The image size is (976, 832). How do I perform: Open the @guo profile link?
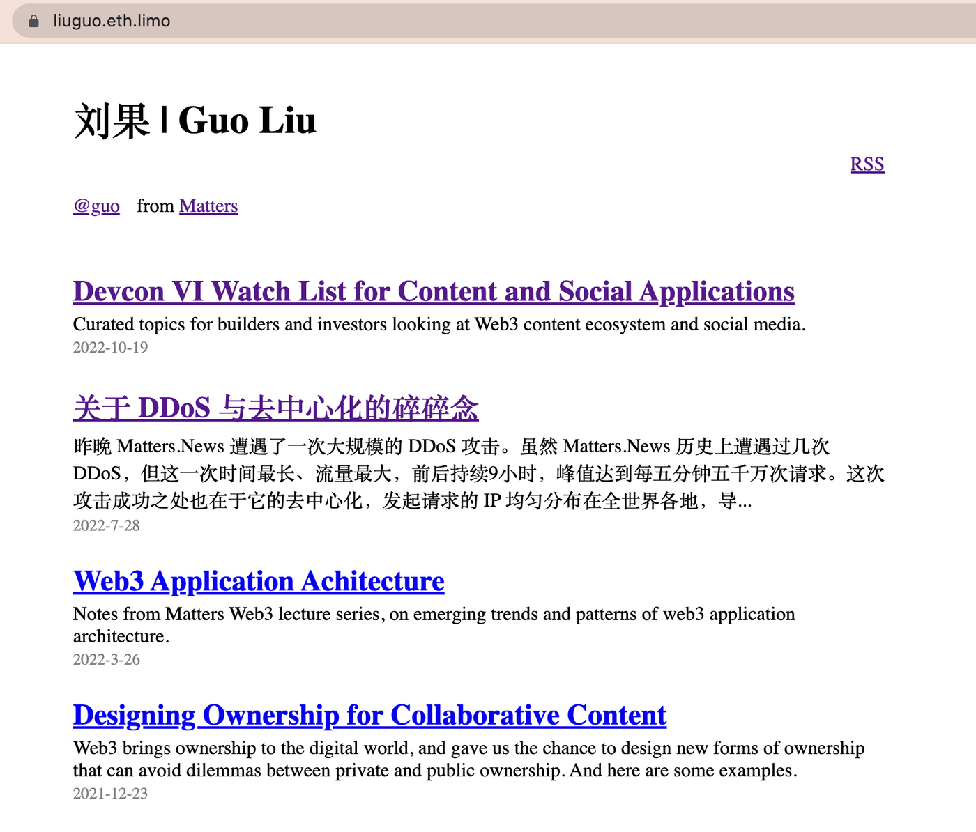pos(96,206)
